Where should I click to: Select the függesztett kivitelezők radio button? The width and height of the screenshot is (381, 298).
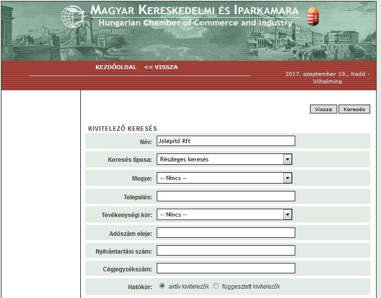point(216,286)
